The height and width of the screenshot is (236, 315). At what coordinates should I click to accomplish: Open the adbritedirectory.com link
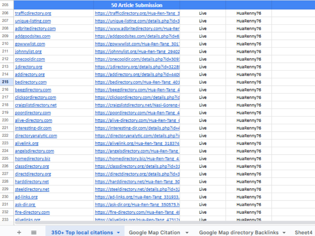35,29
